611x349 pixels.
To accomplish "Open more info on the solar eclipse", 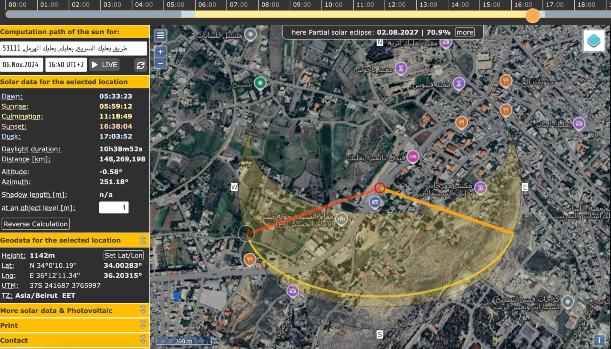I will (x=465, y=32).
